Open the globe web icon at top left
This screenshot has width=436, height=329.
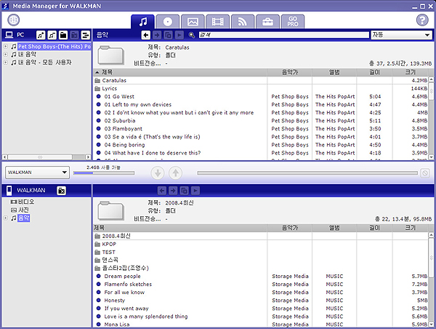click(13, 20)
